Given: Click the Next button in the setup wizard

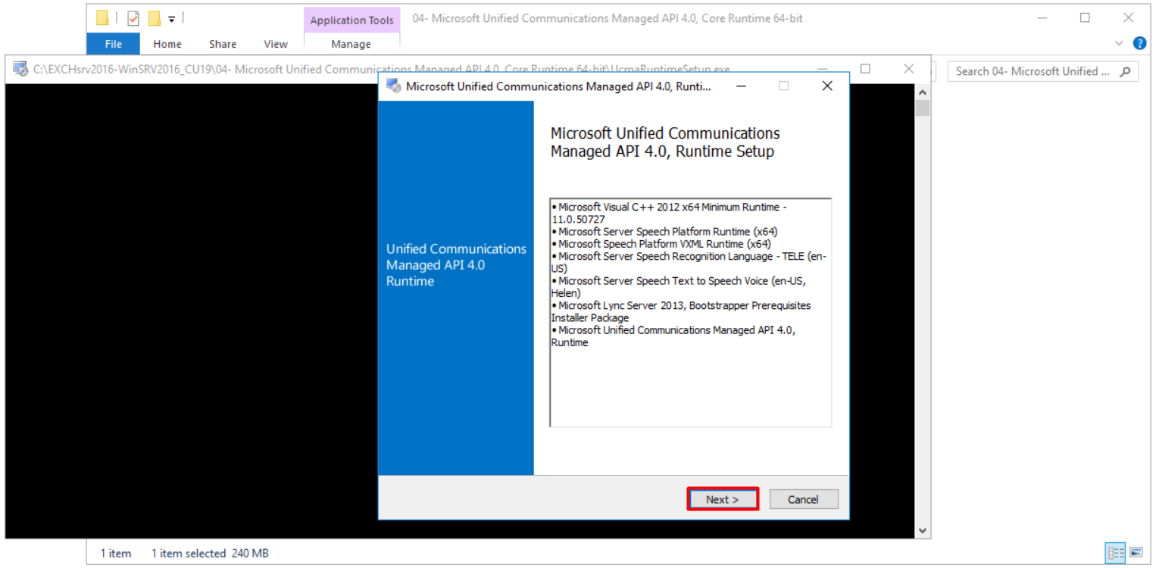Looking at the screenshot, I should tap(723, 499).
